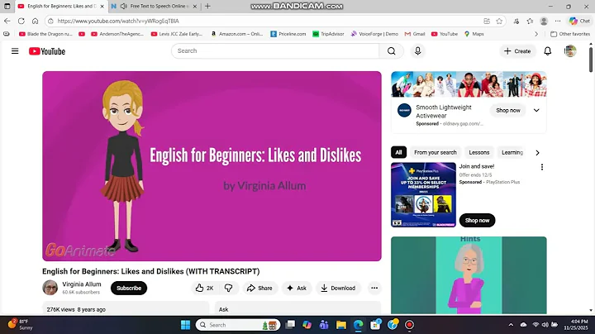The height and width of the screenshot is (334, 595).
Task: Close the Free Text to Speech tab
Action: 195,6
